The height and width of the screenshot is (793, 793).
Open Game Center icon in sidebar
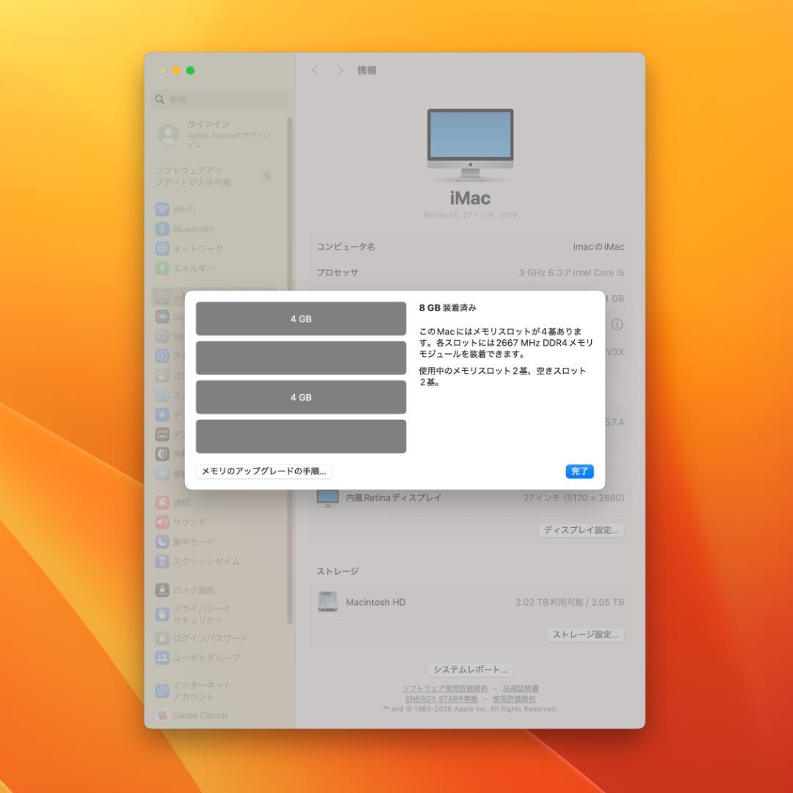162,715
